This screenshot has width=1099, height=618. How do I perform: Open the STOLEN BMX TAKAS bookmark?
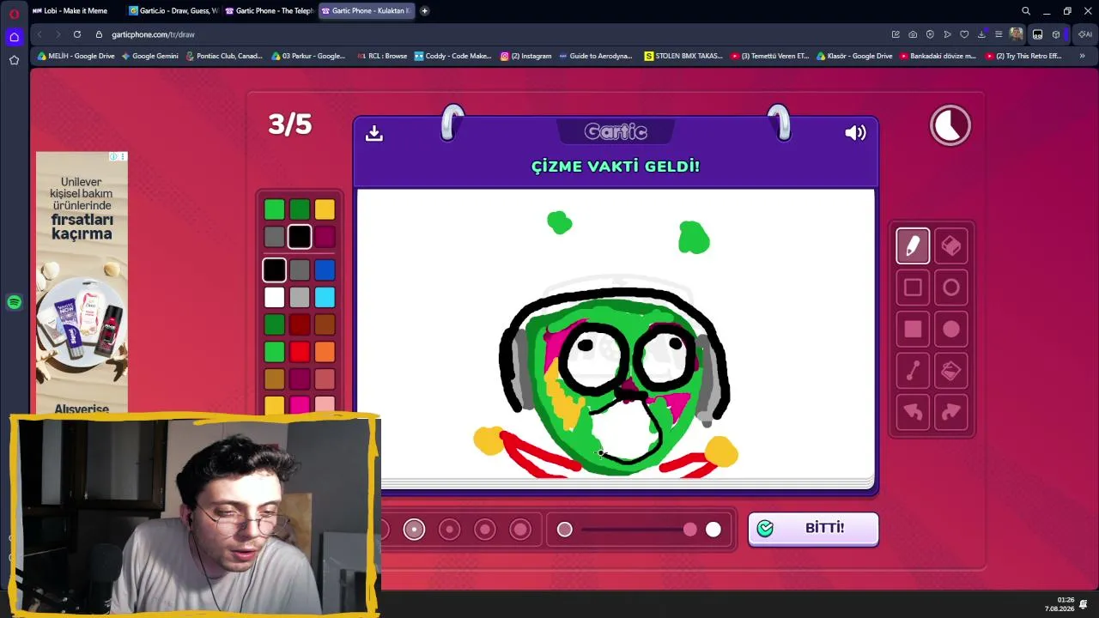click(683, 56)
